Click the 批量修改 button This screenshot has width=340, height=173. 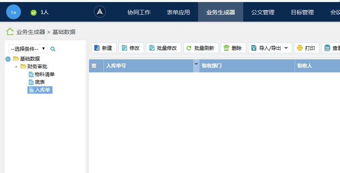click(x=164, y=48)
